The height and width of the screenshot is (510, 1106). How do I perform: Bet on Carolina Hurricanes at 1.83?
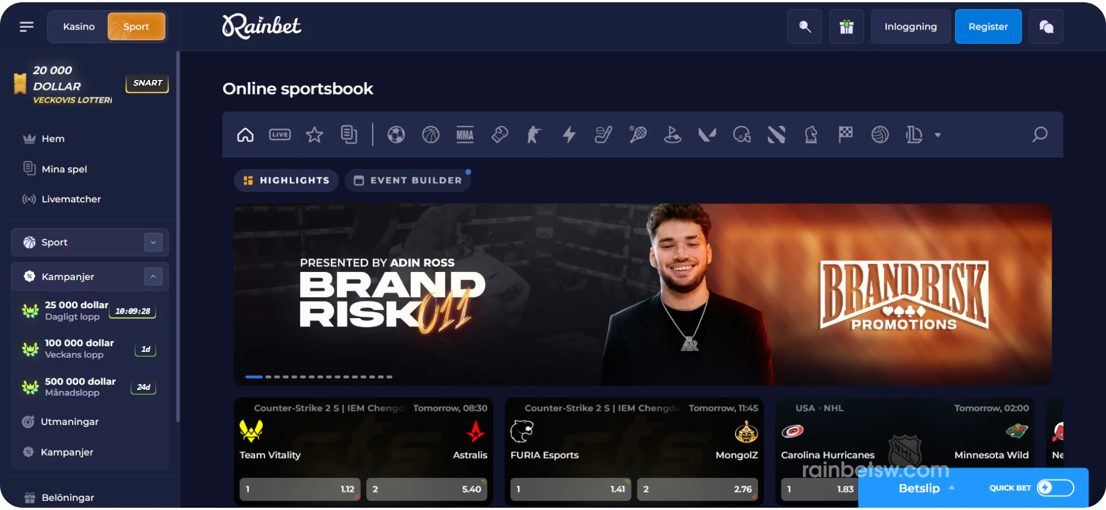click(820, 489)
